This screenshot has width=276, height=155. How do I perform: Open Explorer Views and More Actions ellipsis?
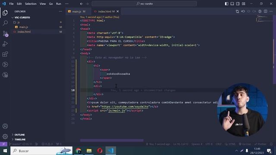(x=60, y=12)
